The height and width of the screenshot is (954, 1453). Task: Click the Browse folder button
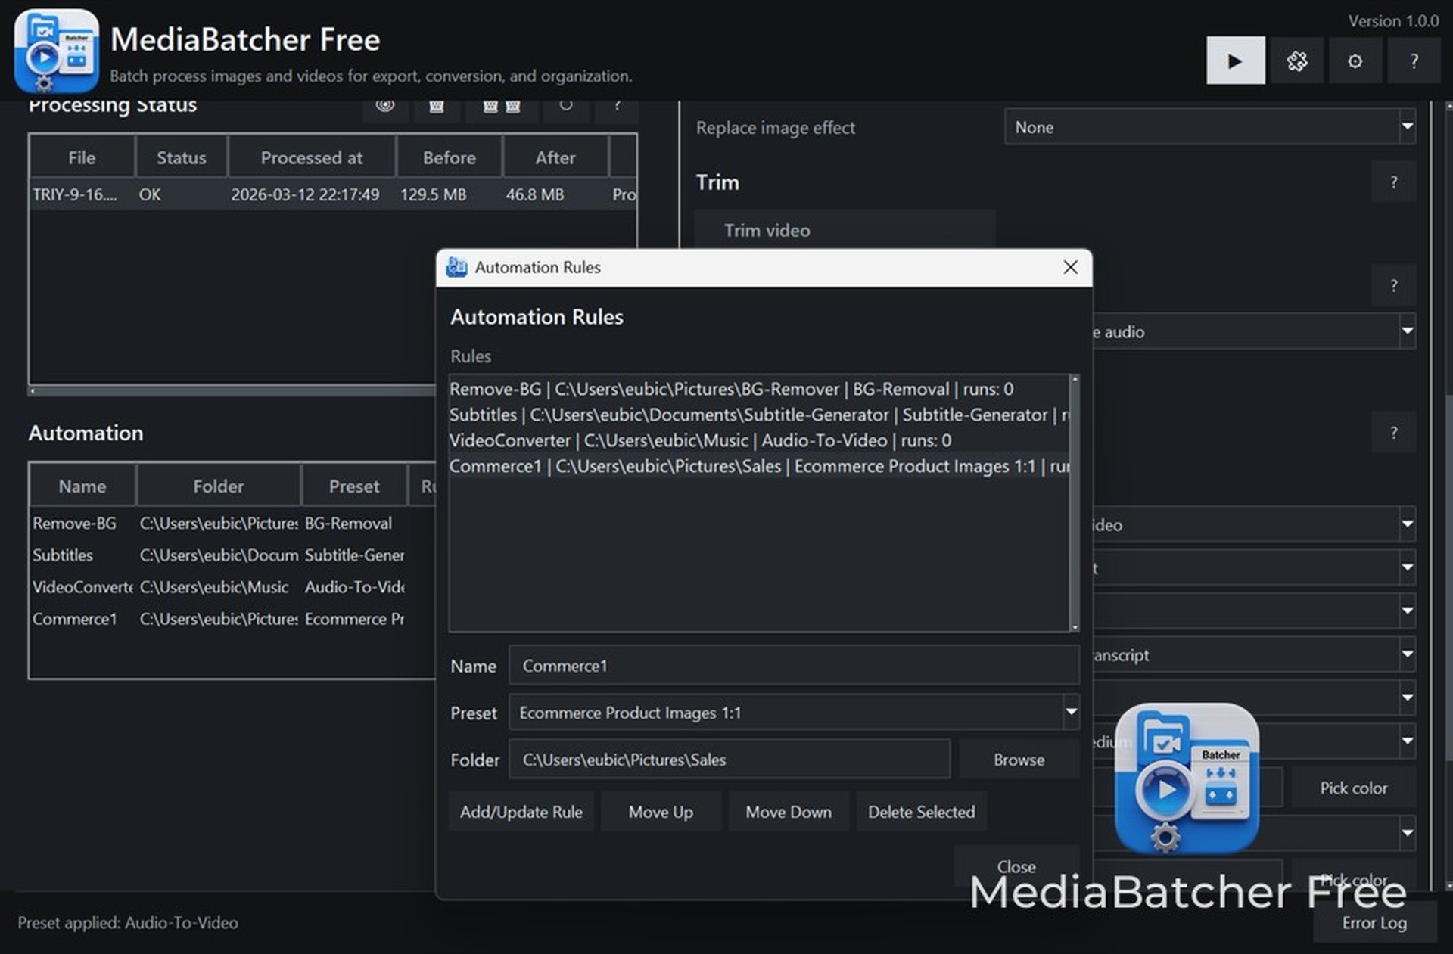coord(1019,760)
